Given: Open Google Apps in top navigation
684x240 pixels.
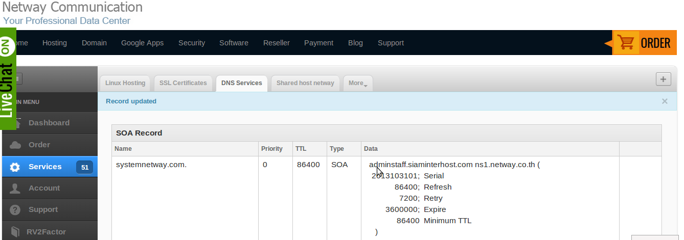Looking at the screenshot, I should (x=142, y=43).
